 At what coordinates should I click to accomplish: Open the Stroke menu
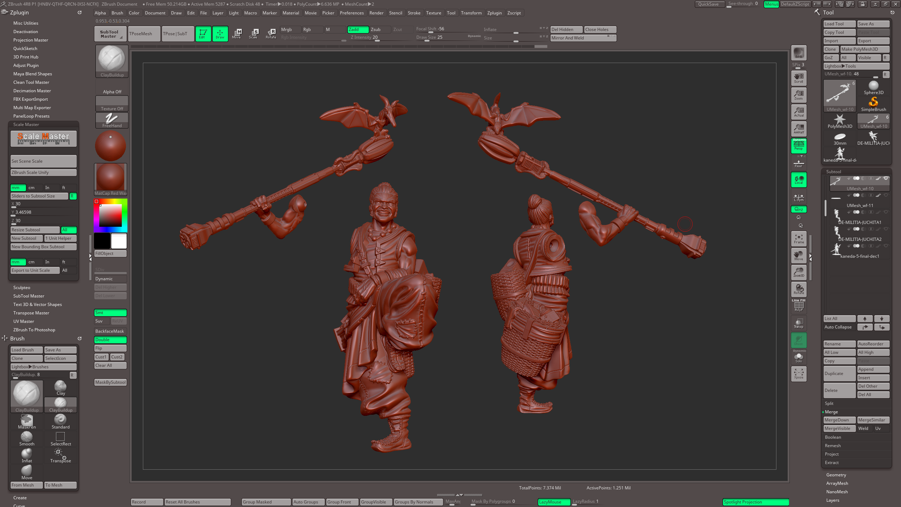[414, 13]
